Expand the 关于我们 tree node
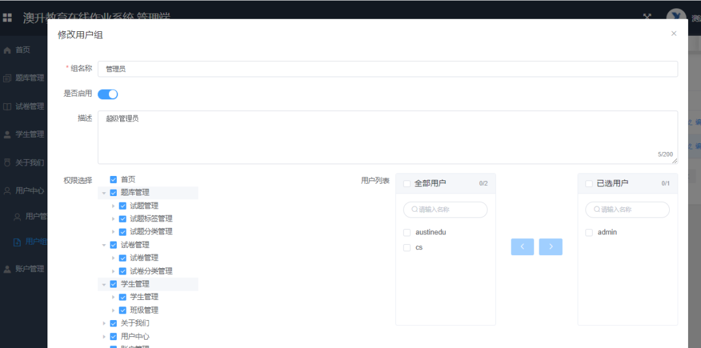 pos(104,323)
